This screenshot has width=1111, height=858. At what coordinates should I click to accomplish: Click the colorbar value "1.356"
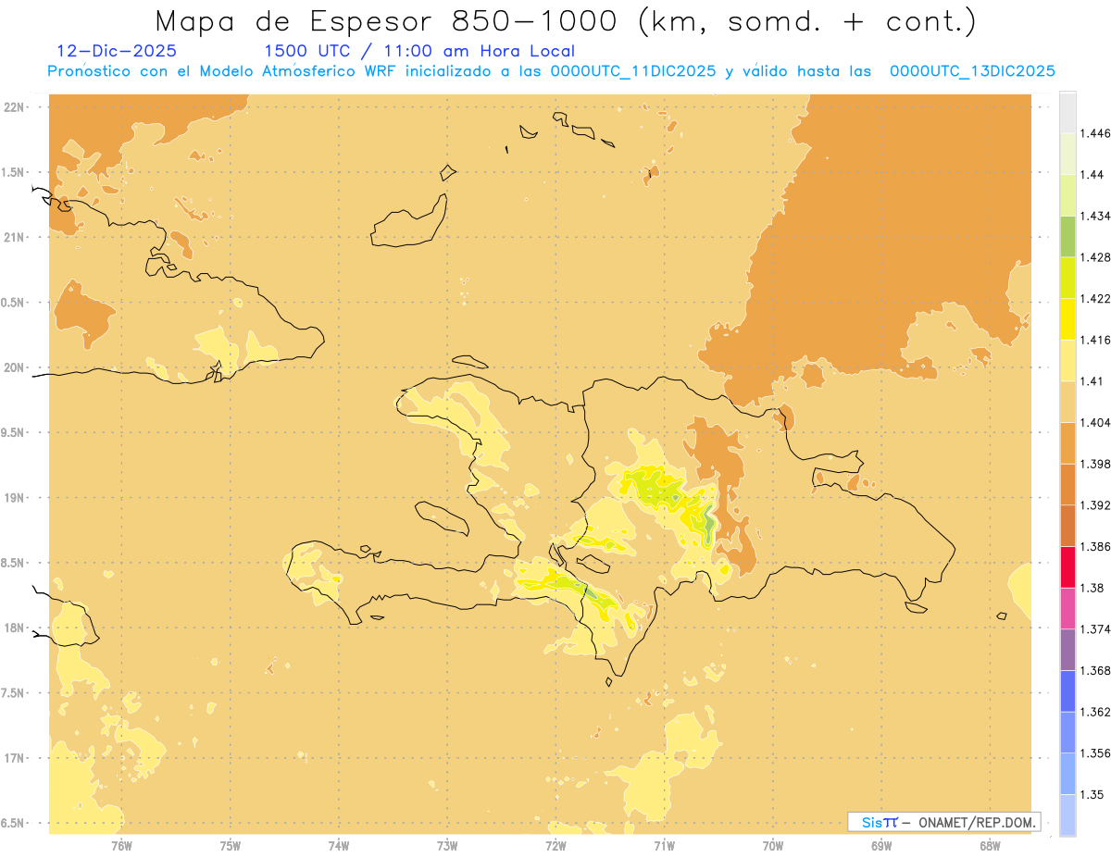tap(1094, 753)
